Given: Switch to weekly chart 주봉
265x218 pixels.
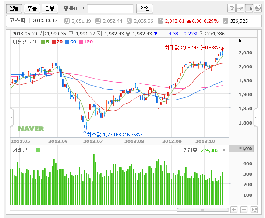Looking at the screenshot, I should click(32, 8).
